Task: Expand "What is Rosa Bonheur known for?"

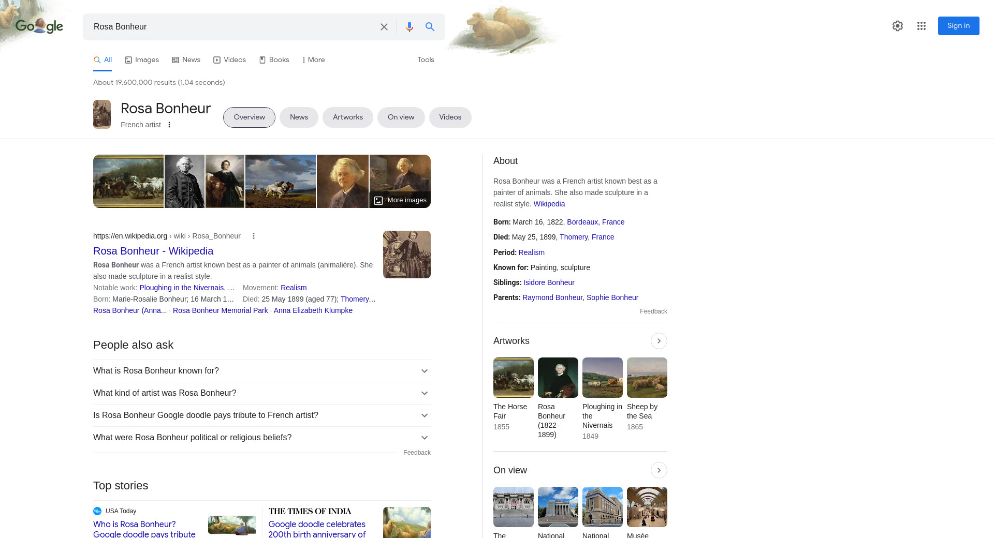Action: [x=261, y=371]
